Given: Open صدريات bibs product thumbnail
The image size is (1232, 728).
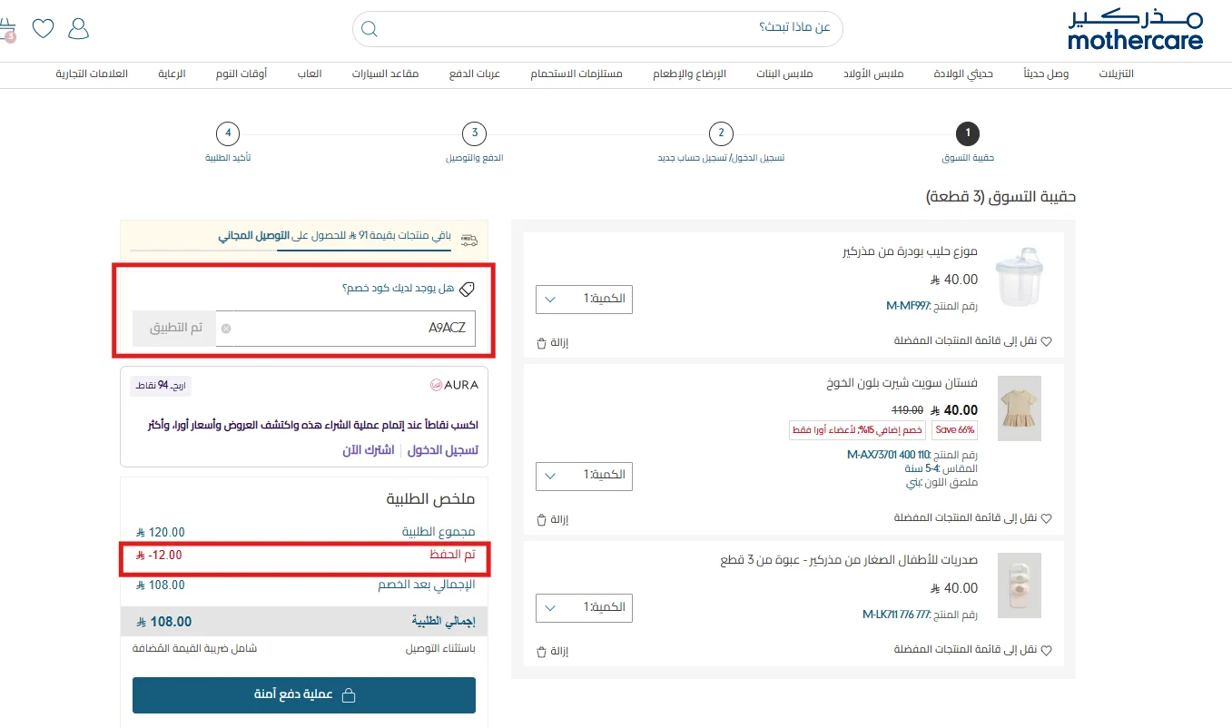Looking at the screenshot, I should coord(1020,585).
